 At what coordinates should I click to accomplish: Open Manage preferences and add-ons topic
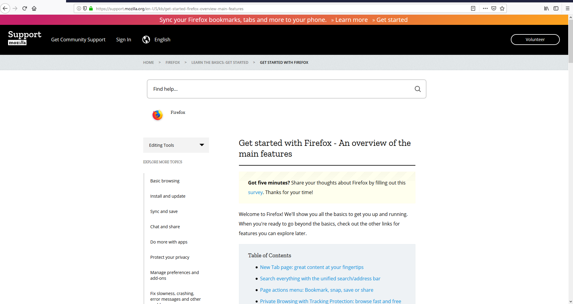[x=174, y=275]
